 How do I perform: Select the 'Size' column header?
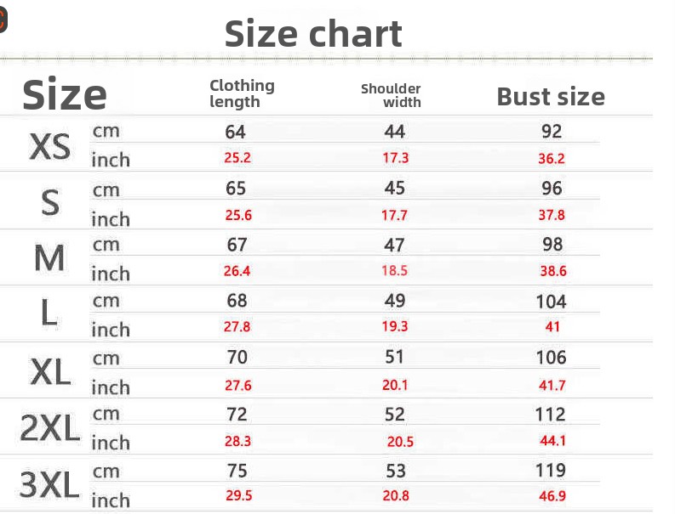tap(64, 94)
